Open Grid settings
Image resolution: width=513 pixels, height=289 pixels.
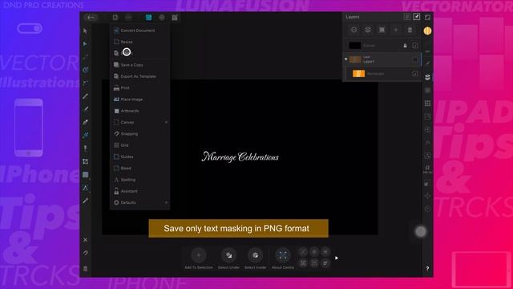[x=140, y=145]
